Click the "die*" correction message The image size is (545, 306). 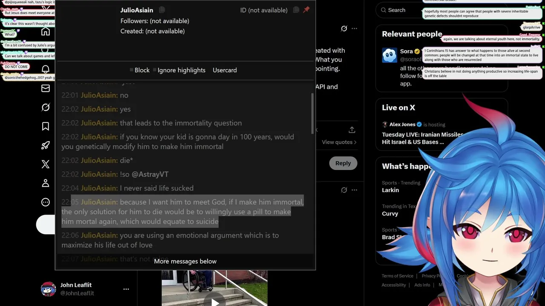pos(126,160)
